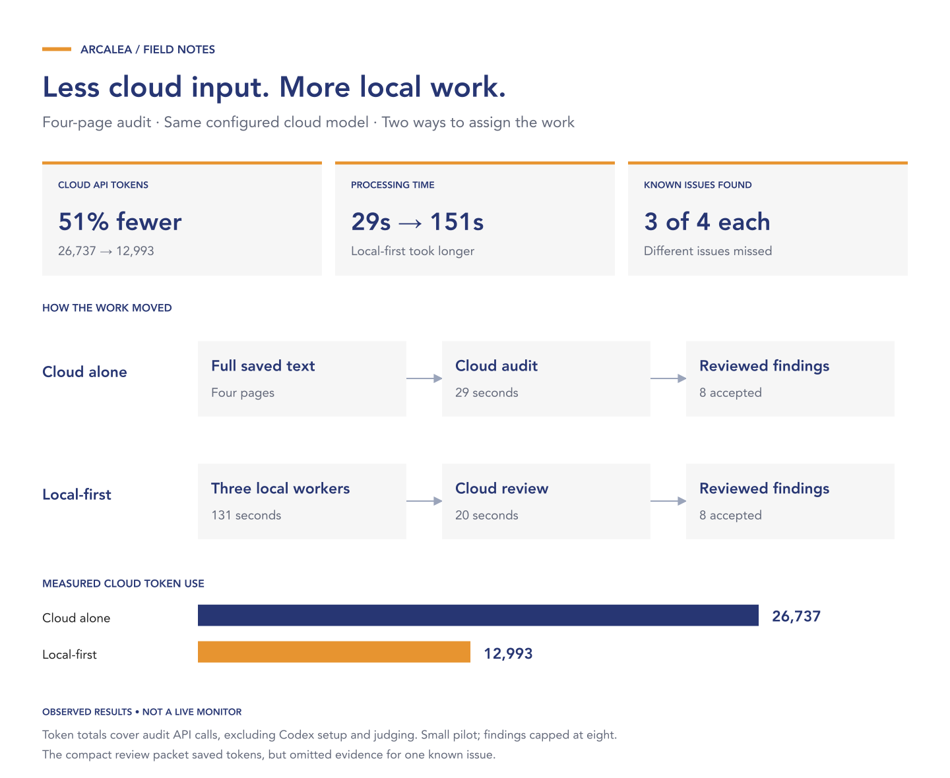950x778 pixels.
Task: Click "Reviewed findings" in the Cloud alone row
Action: coord(764,366)
